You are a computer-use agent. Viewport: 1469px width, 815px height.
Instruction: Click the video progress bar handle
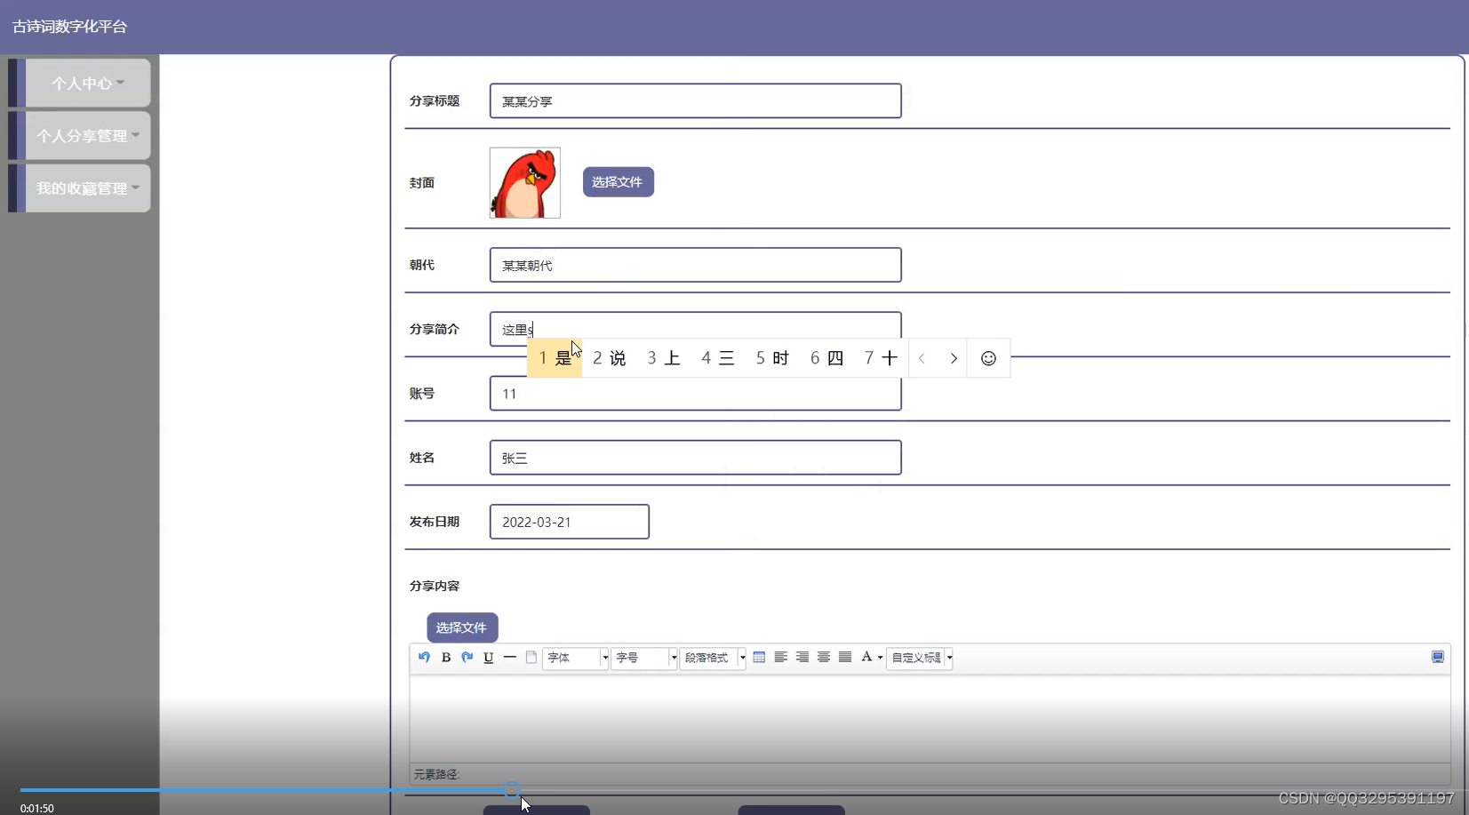click(x=513, y=789)
